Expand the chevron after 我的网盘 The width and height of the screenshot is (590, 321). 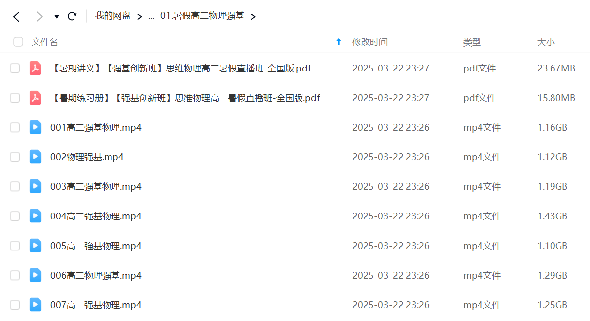140,17
